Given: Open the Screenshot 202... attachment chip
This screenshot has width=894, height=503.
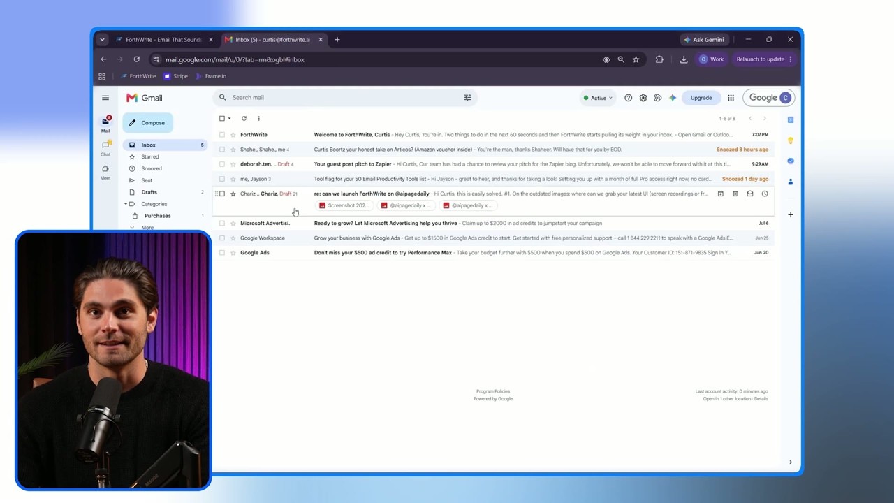Looking at the screenshot, I should tap(344, 205).
